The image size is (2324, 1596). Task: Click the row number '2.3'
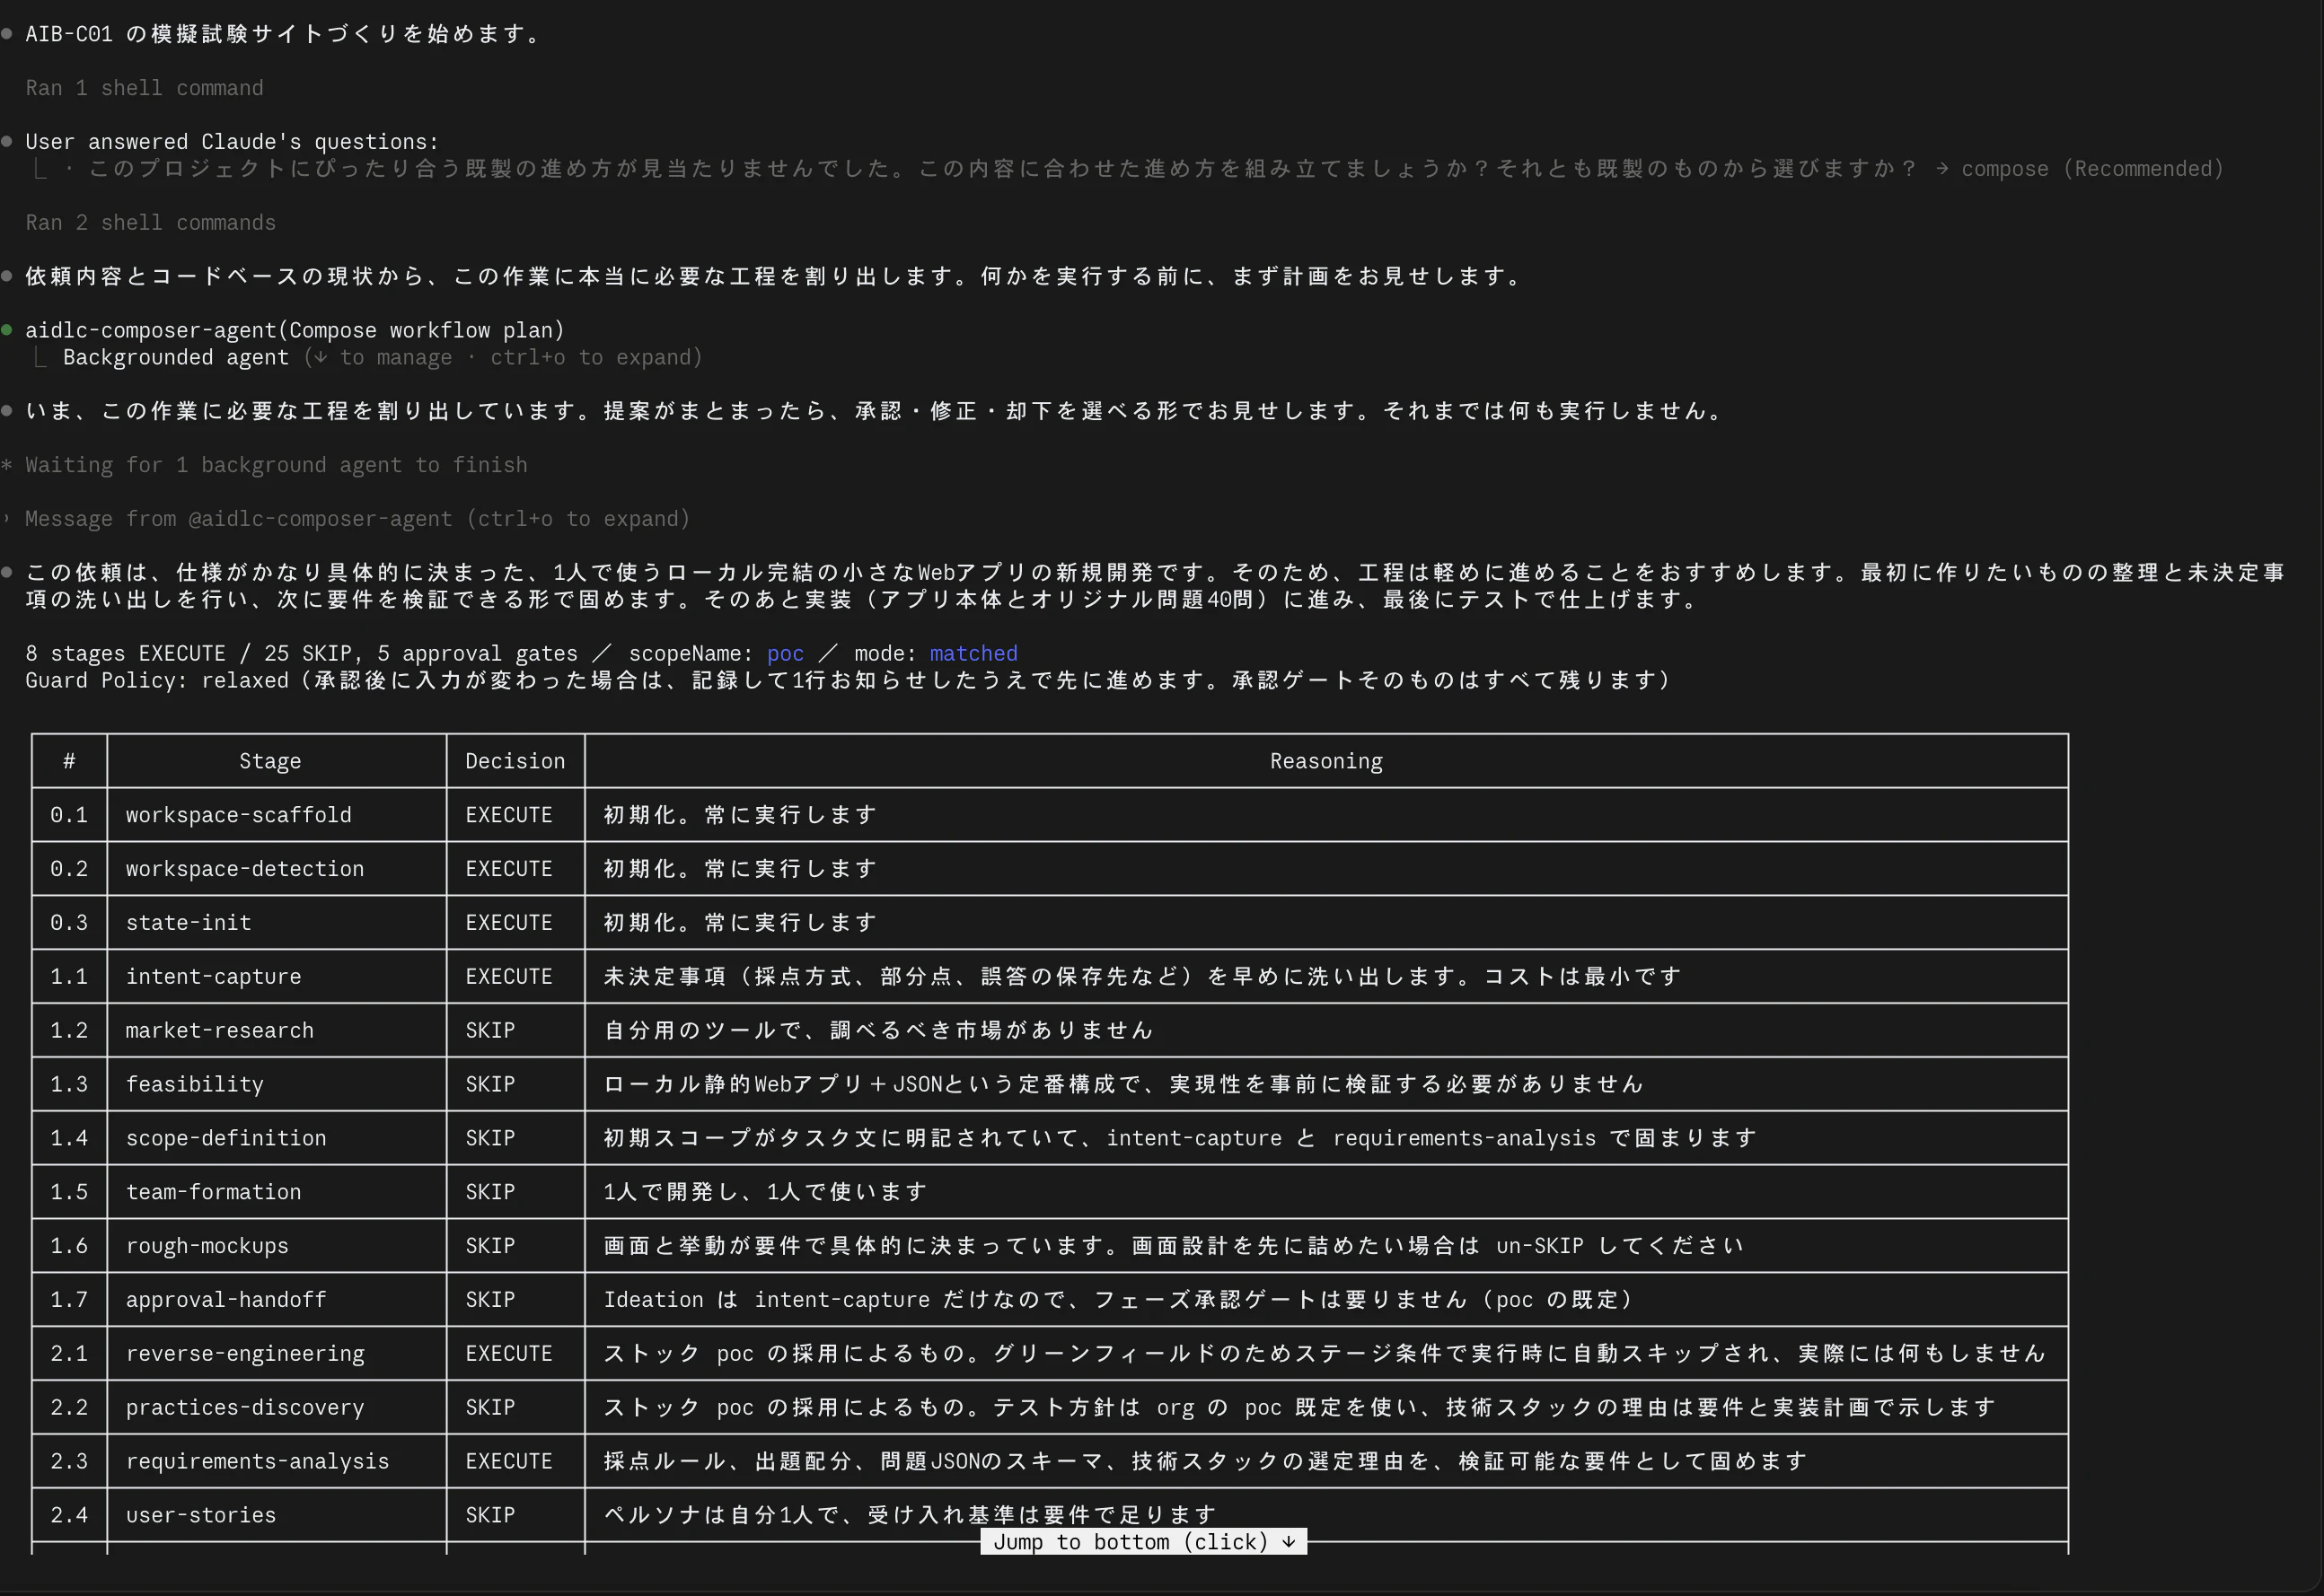69,1461
